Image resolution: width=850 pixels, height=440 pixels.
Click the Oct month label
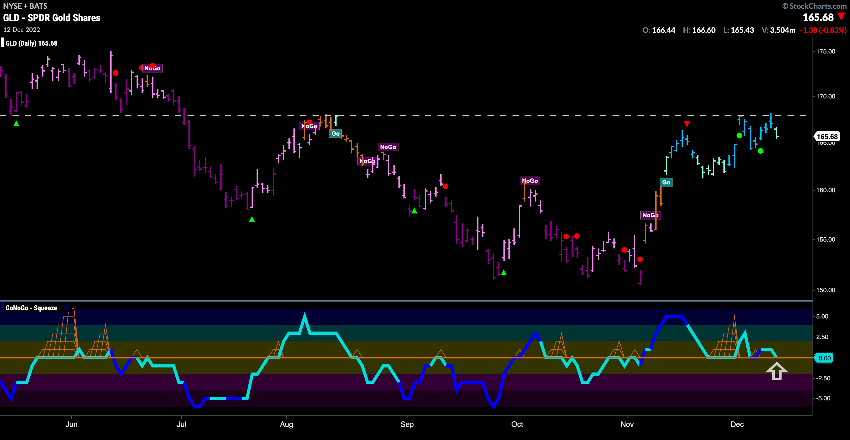[517, 424]
